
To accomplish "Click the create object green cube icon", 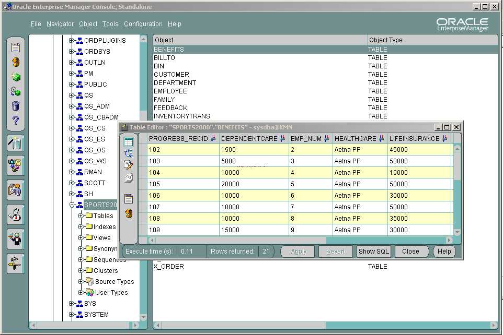I will 15,77.
